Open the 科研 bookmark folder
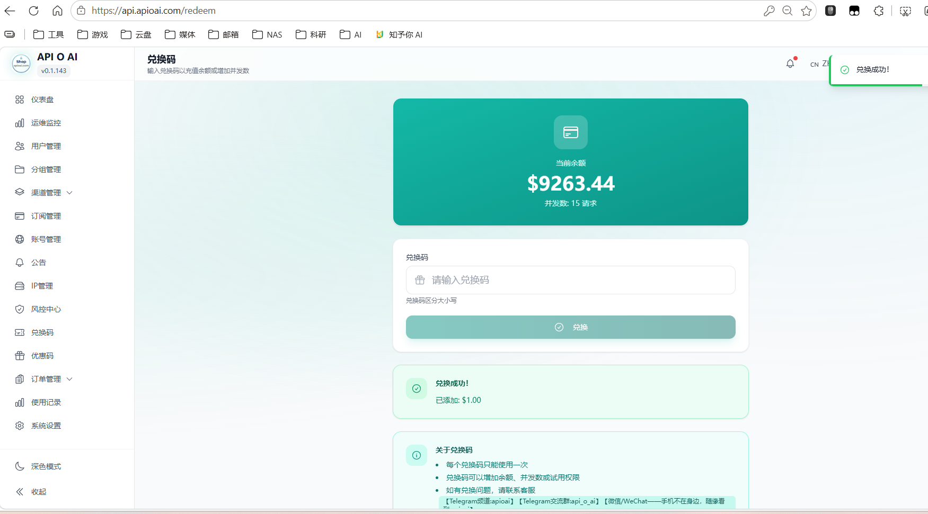 point(311,34)
